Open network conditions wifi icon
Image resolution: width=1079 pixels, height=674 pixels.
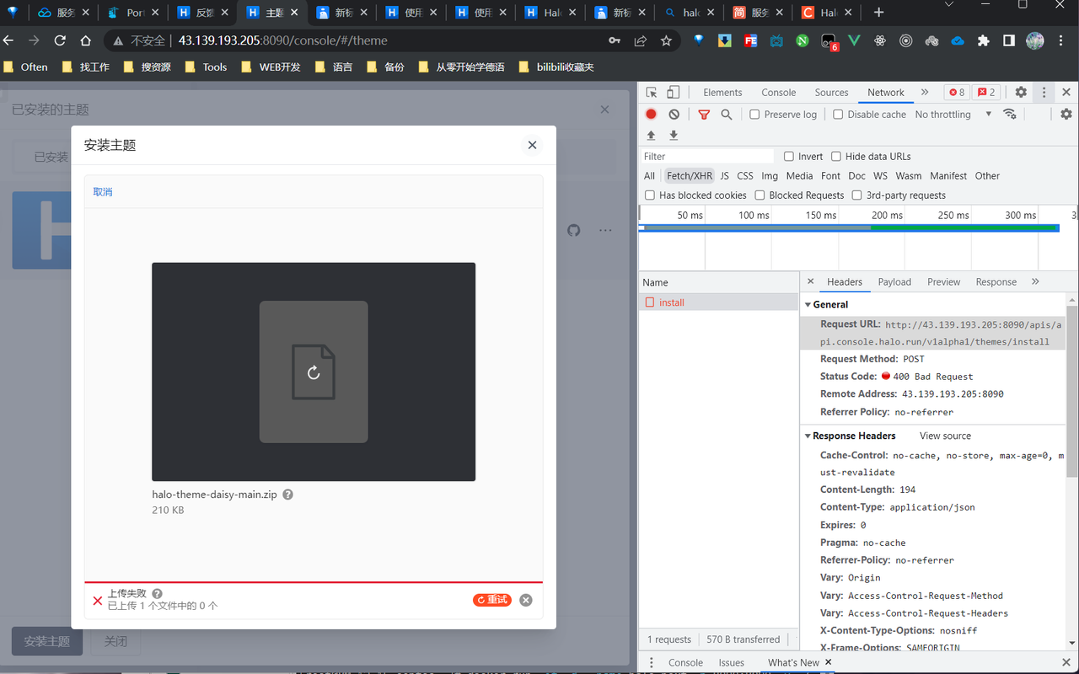(x=1010, y=115)
